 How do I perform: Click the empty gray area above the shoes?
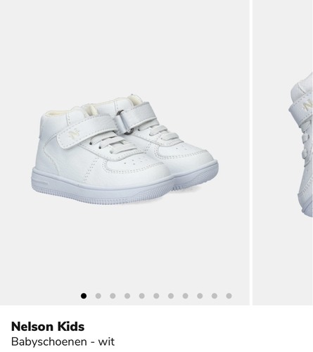pos(124,47)
